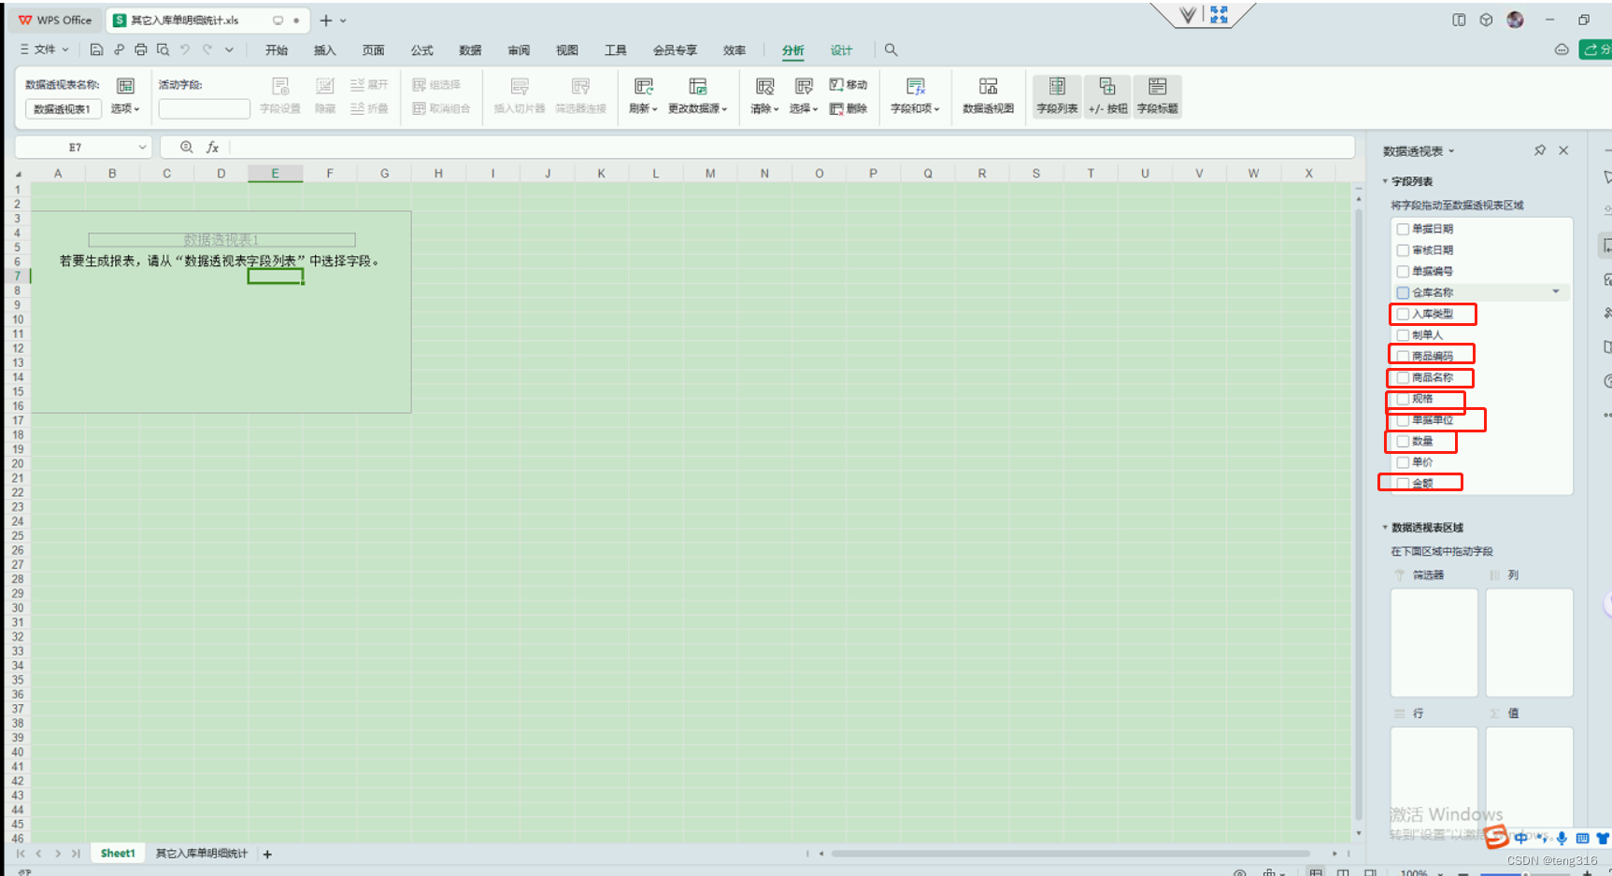Click the Save icon in quick access toolbar
The width and height of the screenshot is (1612, 876).
(96, 49)
